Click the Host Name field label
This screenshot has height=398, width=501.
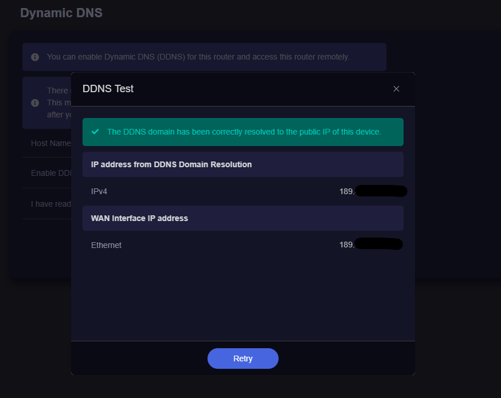point(51,143)
